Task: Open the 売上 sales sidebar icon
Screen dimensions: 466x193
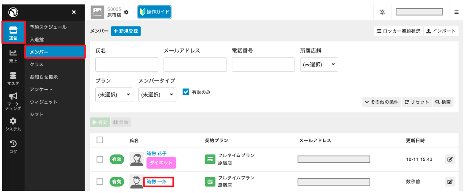Action: point(13,56)
